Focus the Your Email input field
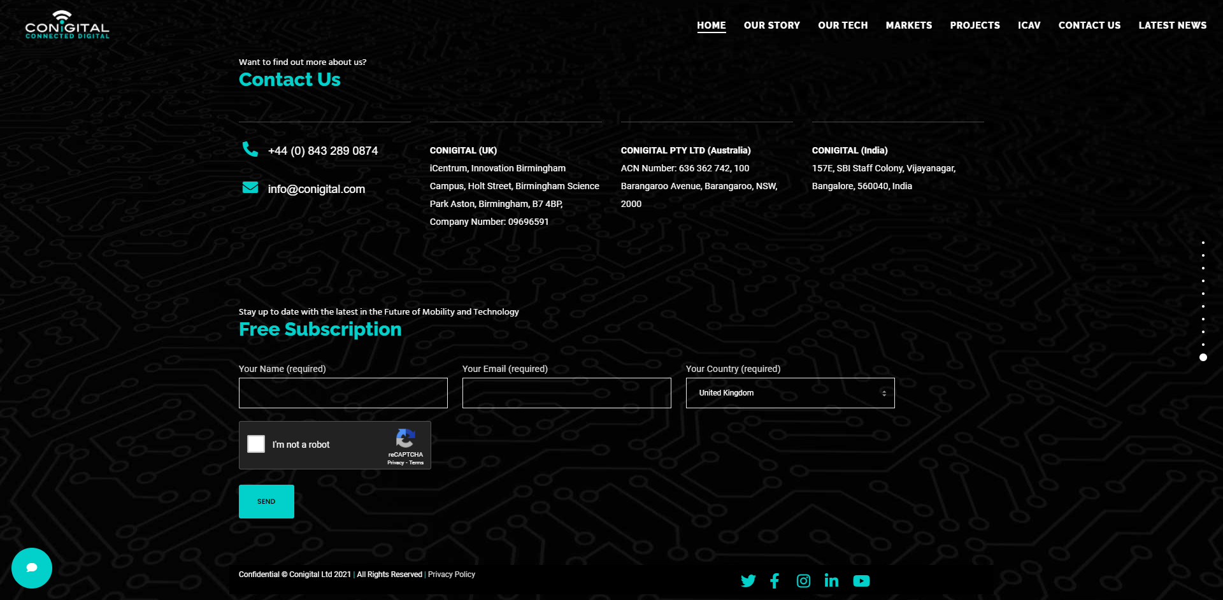The width and height of the screenshot is (1223, 600). click(566, 393)
